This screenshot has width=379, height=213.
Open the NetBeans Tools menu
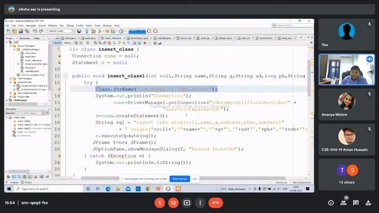(x=97, y=25)
